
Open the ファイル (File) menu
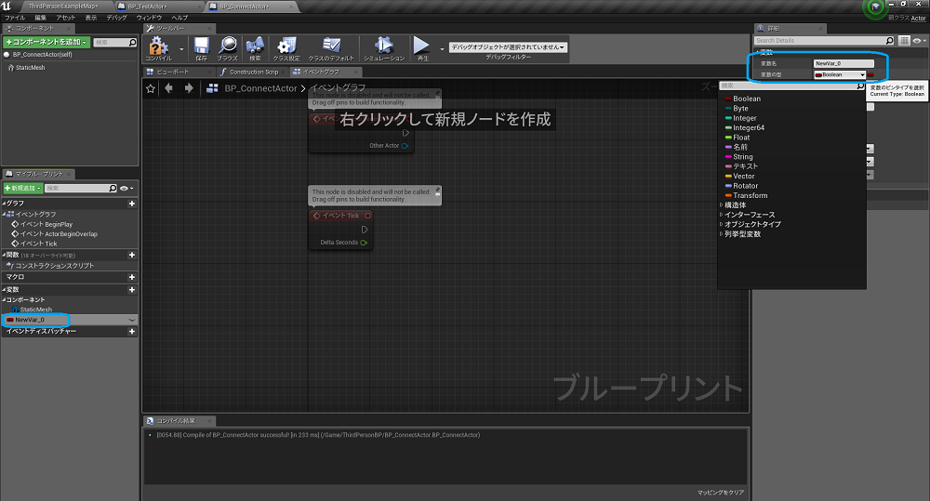[x=15, y=18]
